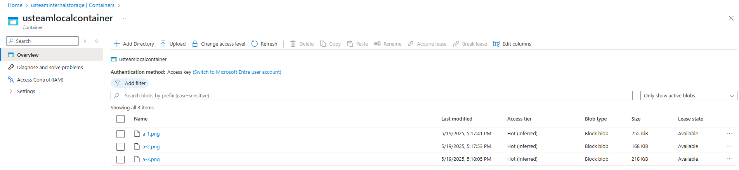Click the 218 KiB size value

pos(640,159)
